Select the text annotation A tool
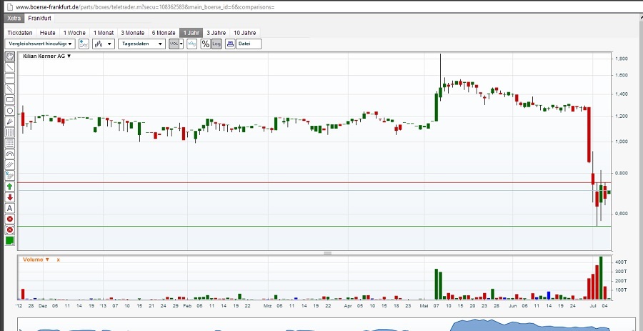The width and height of the screenshot is (643, 331). tap(10, 208)
